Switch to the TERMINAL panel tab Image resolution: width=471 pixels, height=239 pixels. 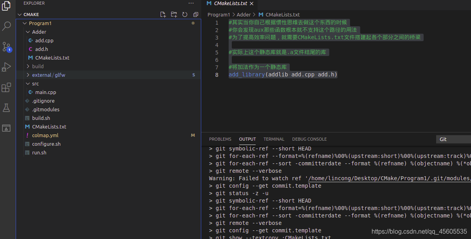click(x=274, y=139)
